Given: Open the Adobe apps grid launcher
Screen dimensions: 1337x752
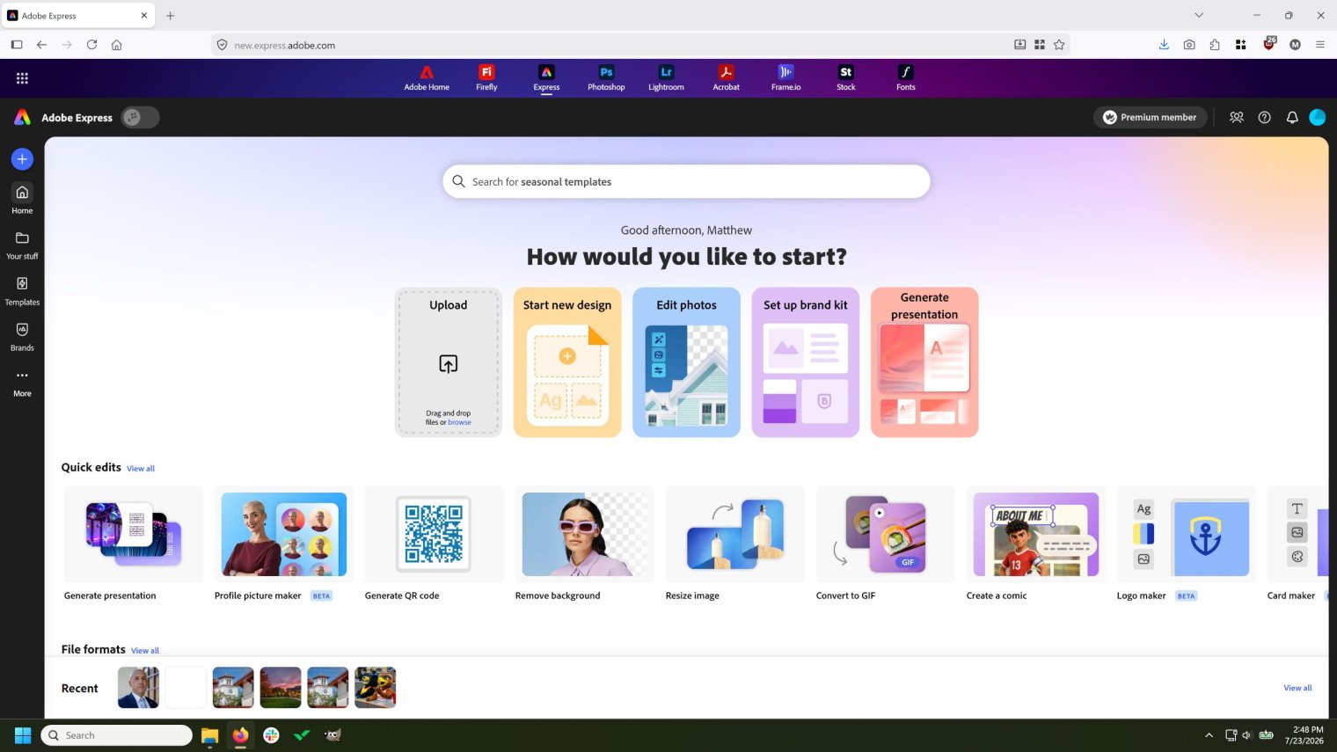Looking at the screenshot, I should click(x=22, y=78).
